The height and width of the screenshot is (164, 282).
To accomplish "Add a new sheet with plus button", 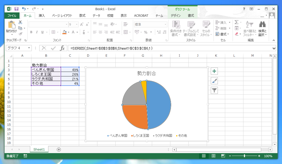I will [59, 150].
